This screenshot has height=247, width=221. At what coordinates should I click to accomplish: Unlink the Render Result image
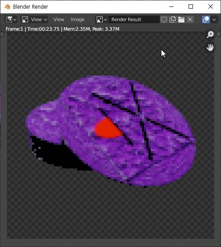(x=190, y=19)
